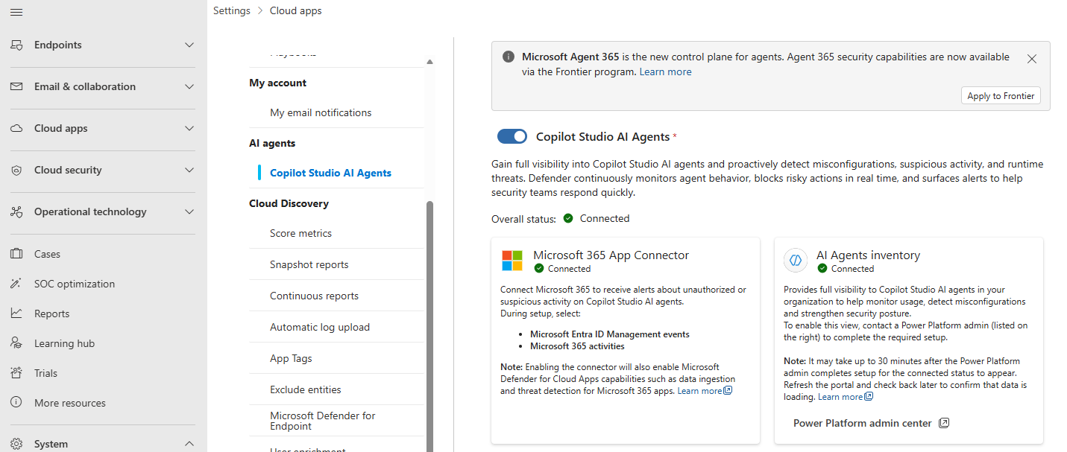Viewport: 1067px width, 452px height.
Task: Click the Microsoft 365 App Connector logo
Action: pos(512,261)
